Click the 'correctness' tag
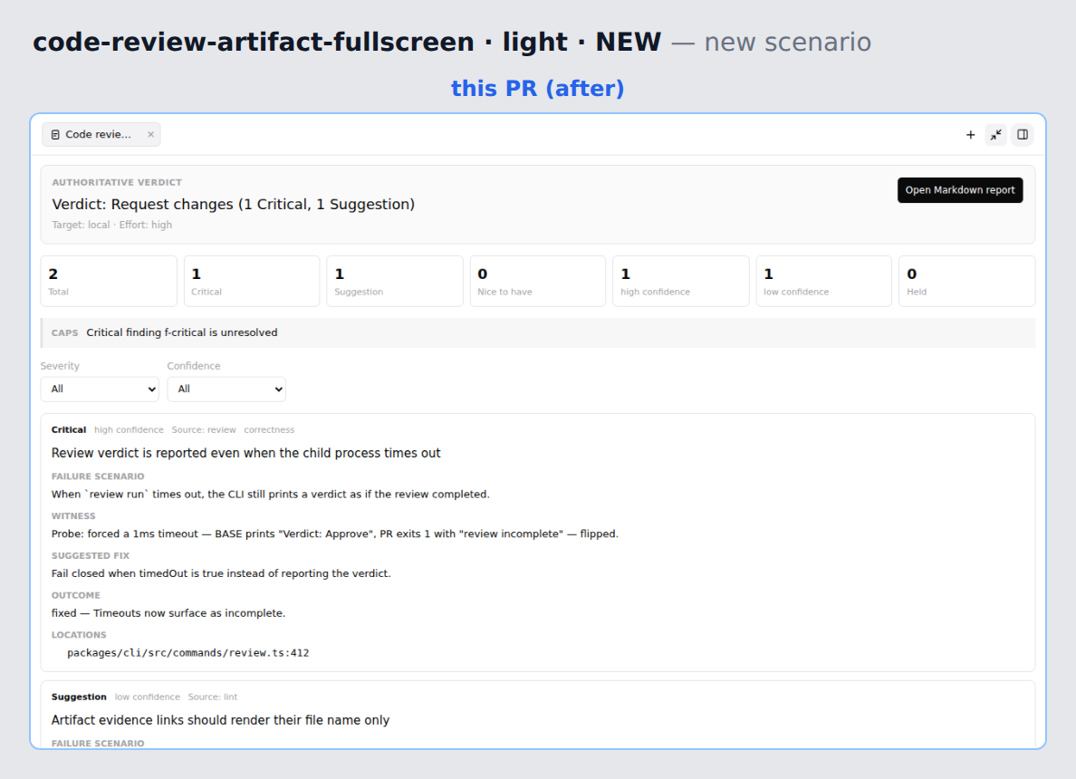 269,429
